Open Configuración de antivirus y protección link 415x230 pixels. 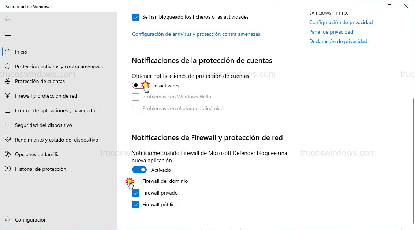[196, 34]
